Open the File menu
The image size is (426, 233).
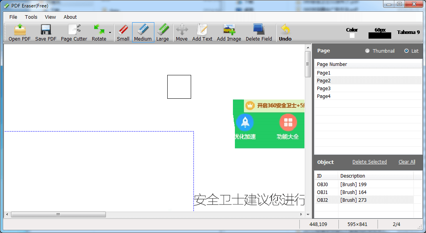click(x=13, y=17)
